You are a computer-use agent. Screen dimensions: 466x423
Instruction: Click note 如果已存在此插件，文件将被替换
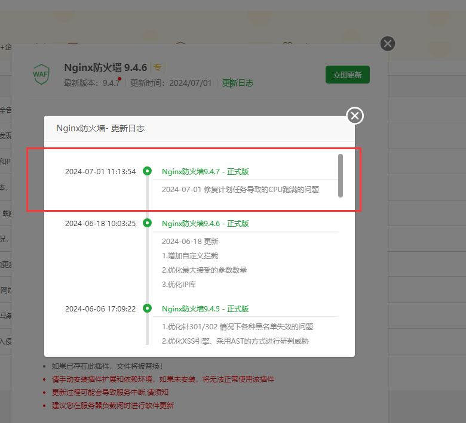click(x=107, y=366)
